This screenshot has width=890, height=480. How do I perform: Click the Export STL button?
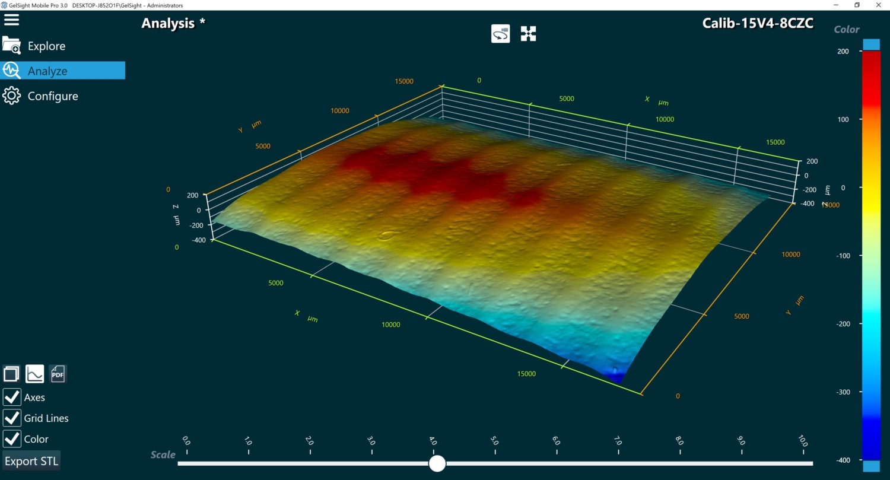31,460
